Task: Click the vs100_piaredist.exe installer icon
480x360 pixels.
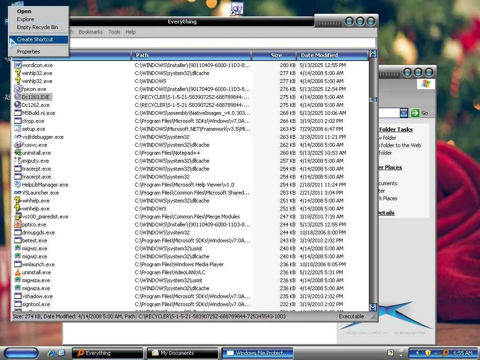Action: (18, 216)
